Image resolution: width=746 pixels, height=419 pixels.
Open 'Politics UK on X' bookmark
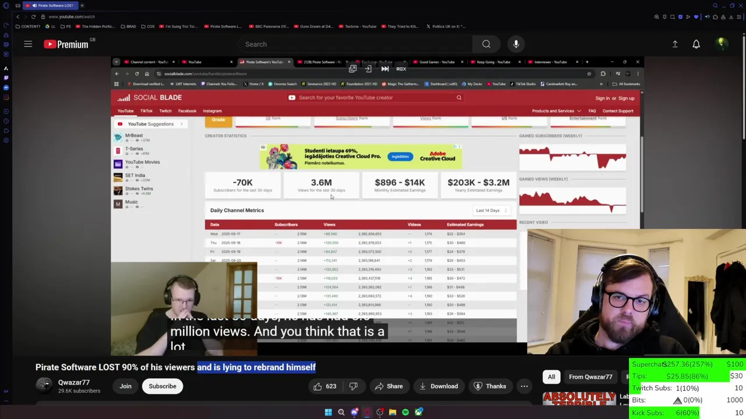click(x=446, y=26)
